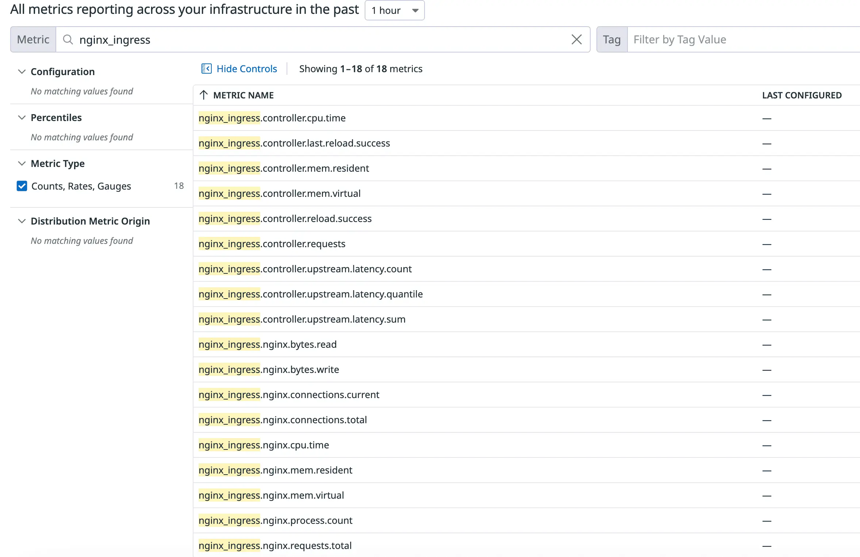This screenshot has height=557, width=860.
Task: Collapse the Distribution Metric Origin section
Action: pyautogui.click(x=22, y=221)
